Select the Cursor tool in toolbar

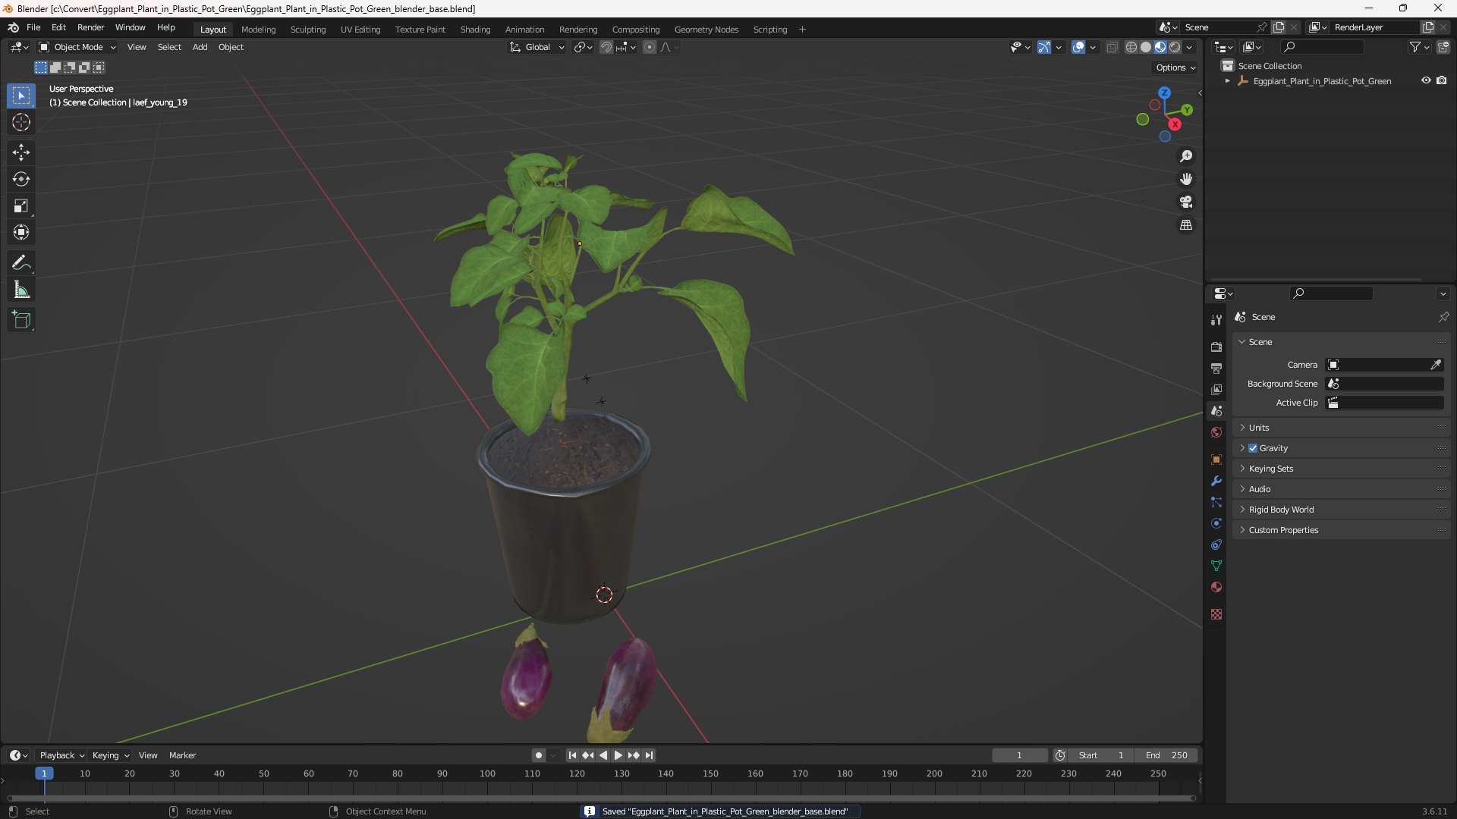click(x=21, y=122)
